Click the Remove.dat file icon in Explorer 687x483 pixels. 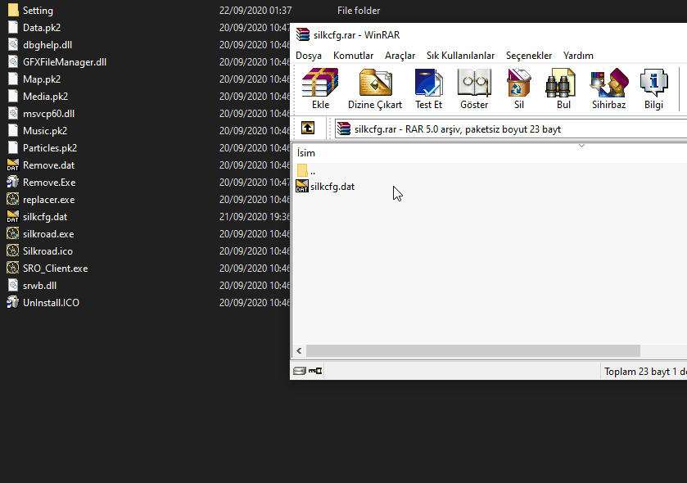pyautogui.click(x=13, y=165)
